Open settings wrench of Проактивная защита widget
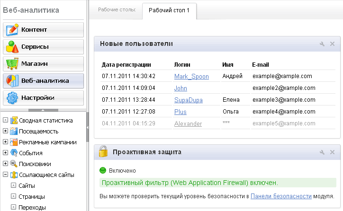The image size is (343, 211). pyautogui.click(x=322, y=152)
